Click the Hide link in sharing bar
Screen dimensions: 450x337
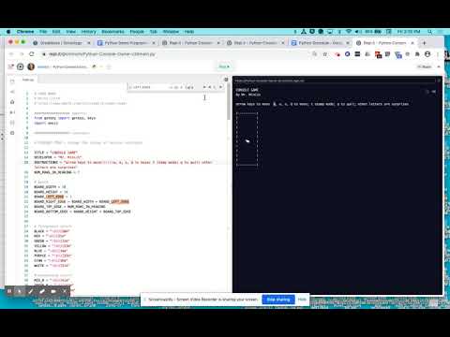click(302, 300)
